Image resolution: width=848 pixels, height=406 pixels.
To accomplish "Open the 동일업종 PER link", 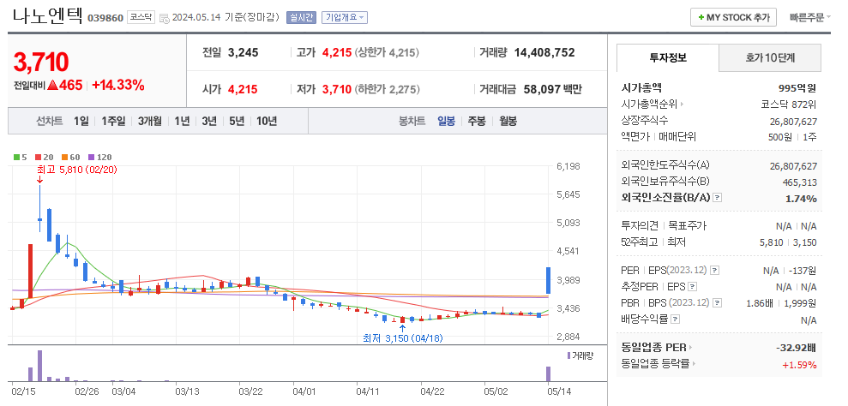I will pyautogui.click(x=657, y=347).
